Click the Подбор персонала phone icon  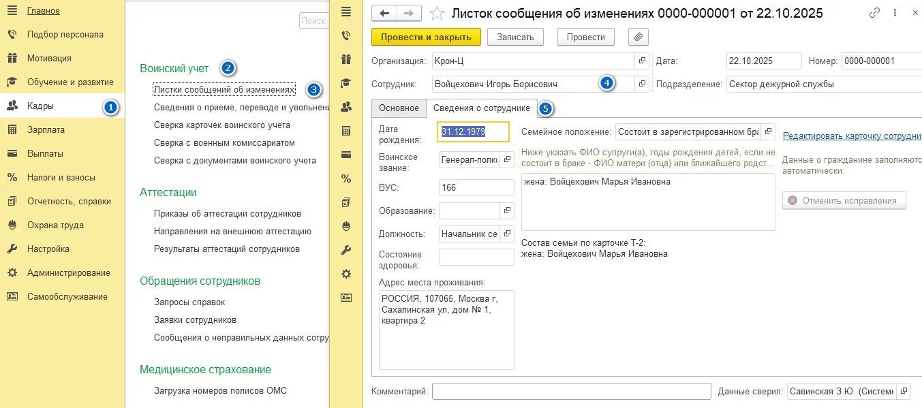tap(12, 35)
